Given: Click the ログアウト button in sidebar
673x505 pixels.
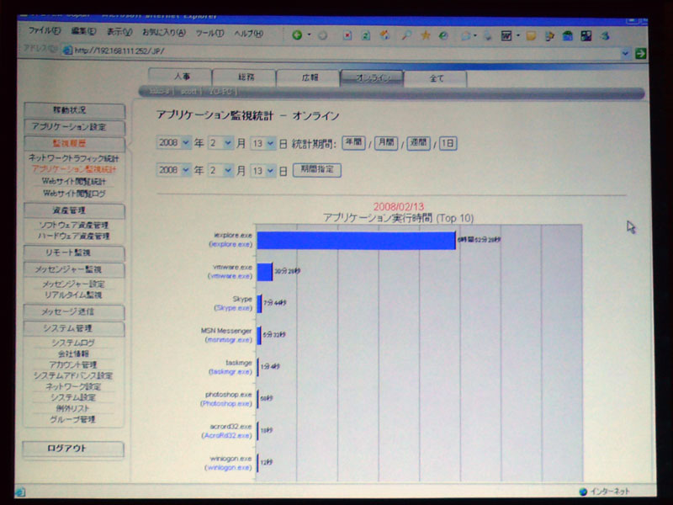Looking at the screenshot, I should (x=73, y=449).
